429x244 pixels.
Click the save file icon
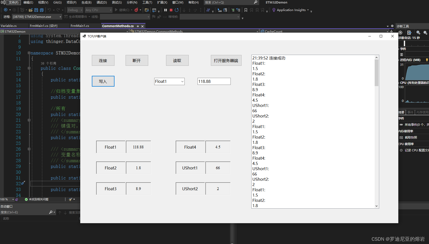click(36, 10)
